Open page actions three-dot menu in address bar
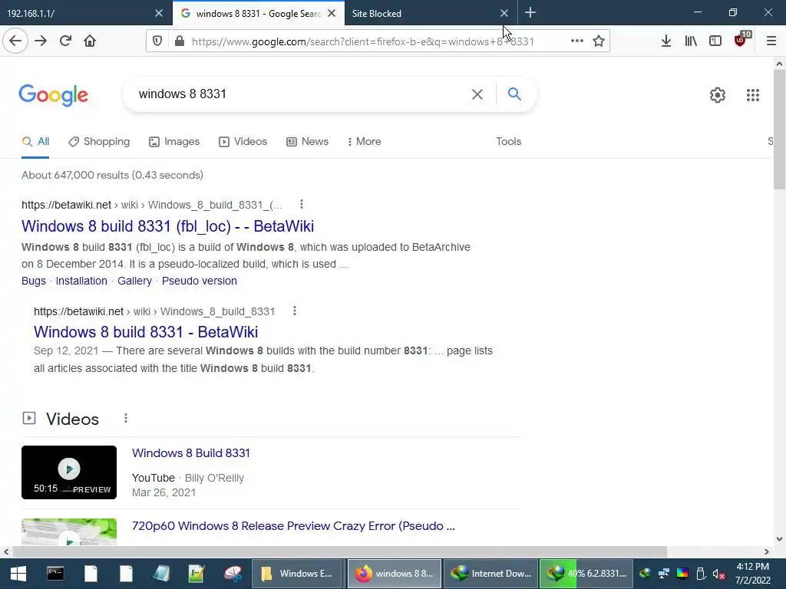This screenshot has height=589, width=786. [x=577, y=41]
